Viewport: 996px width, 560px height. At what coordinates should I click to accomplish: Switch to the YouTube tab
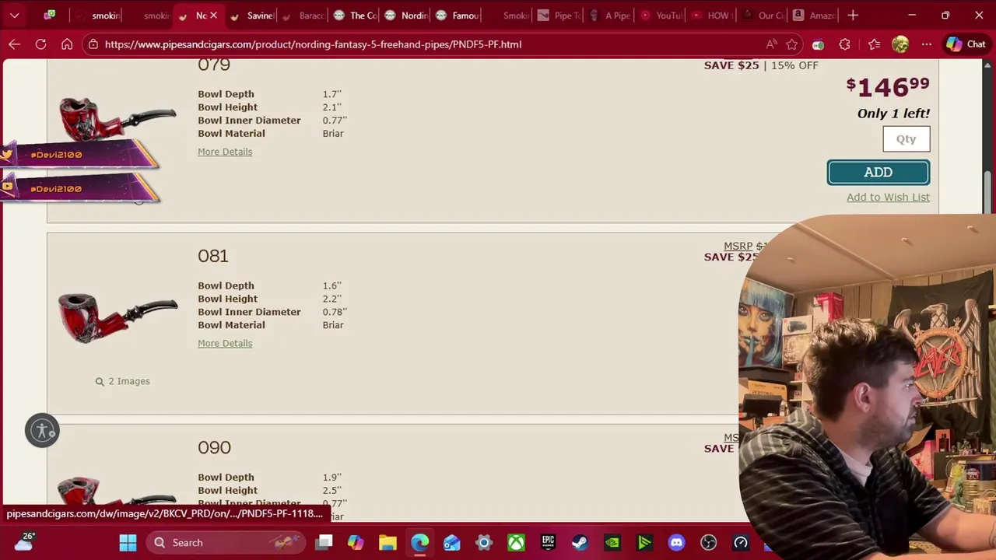(x=661, y=15)
